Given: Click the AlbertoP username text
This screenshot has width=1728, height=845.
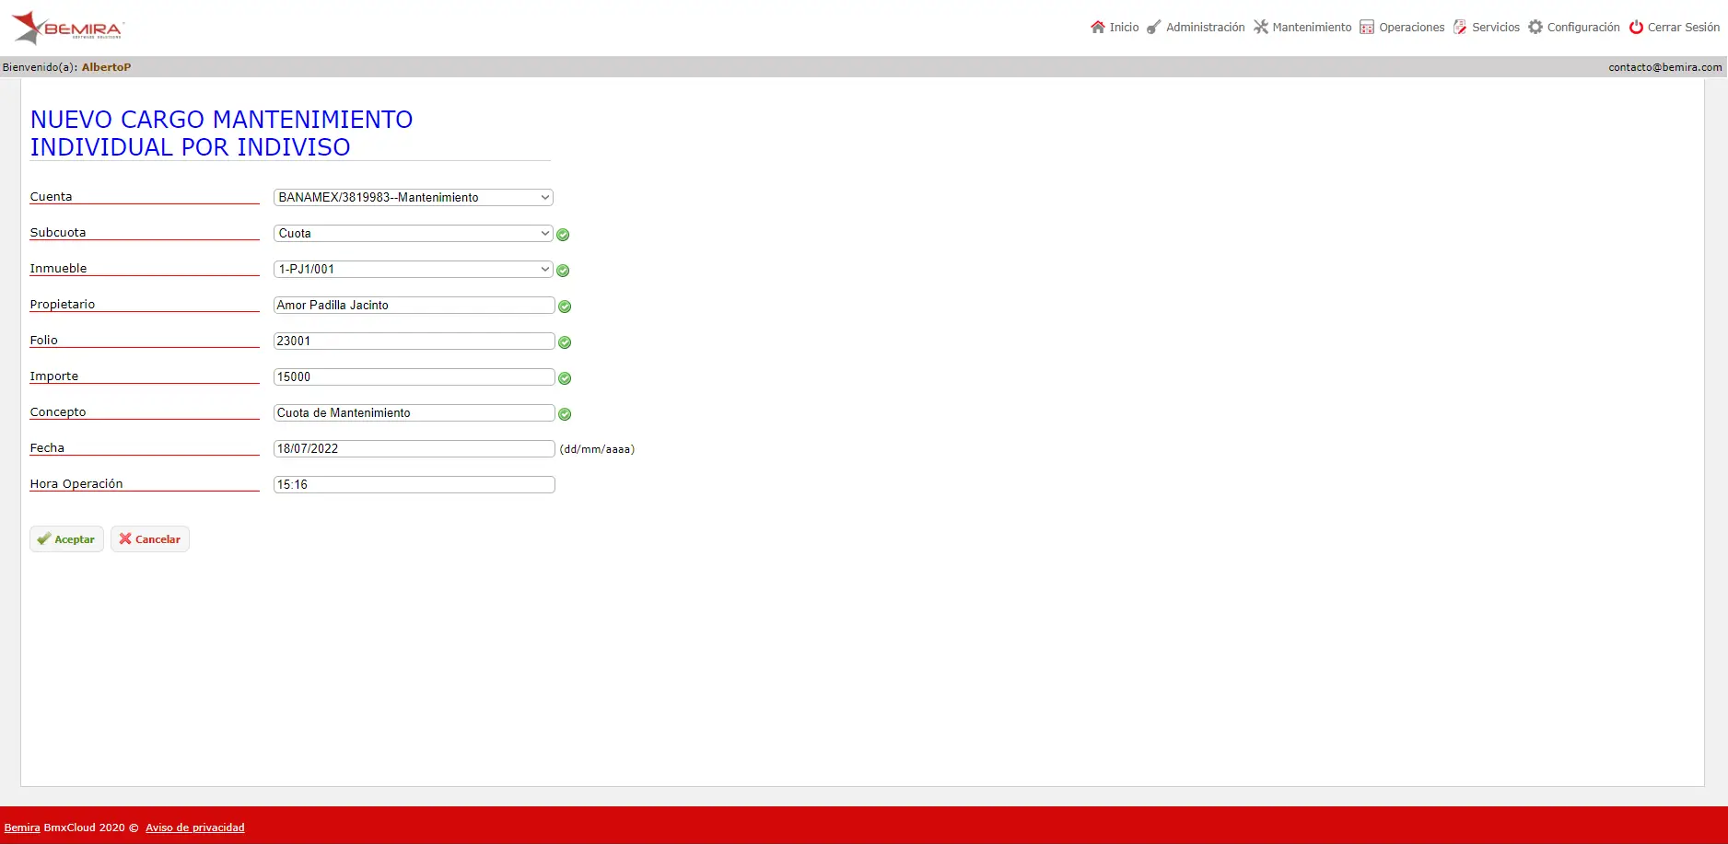Looking at the screenshot, I should tap(106, 67).
